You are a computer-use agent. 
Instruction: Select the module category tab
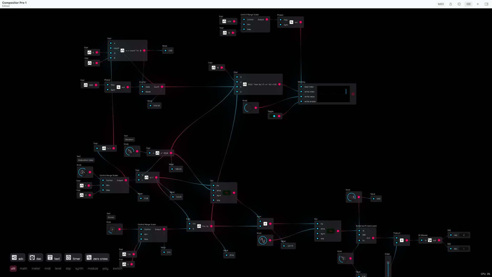[93, 269]
